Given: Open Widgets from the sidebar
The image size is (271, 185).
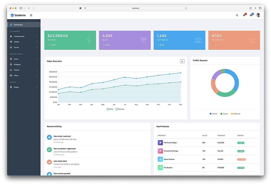Looking at the screenshot, I should 24,64.
